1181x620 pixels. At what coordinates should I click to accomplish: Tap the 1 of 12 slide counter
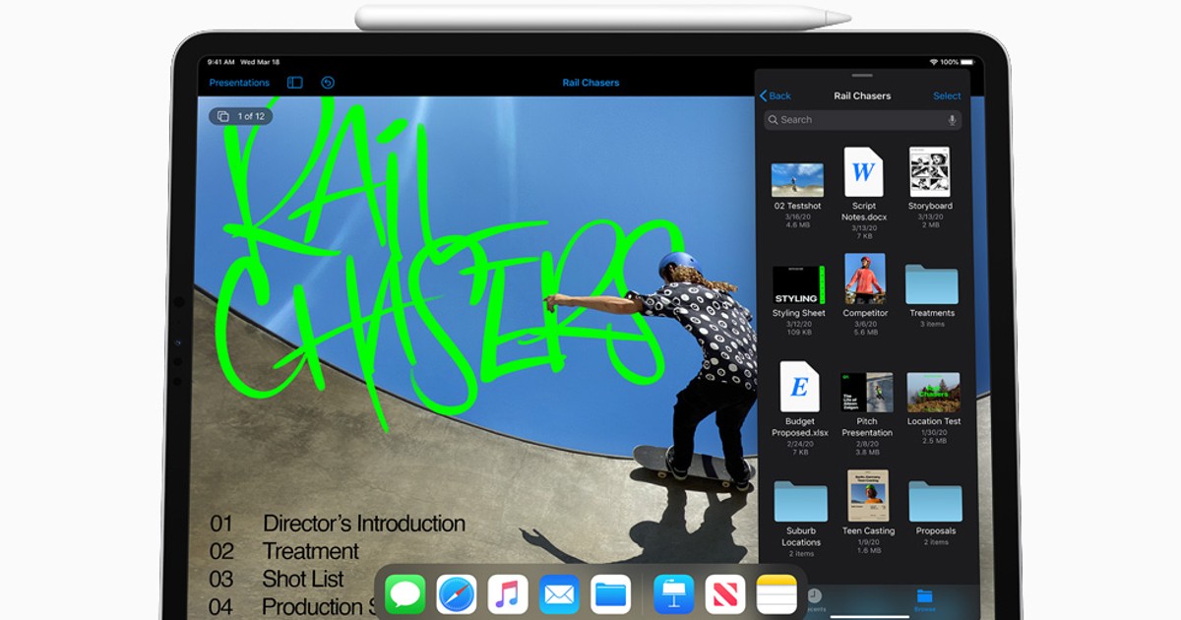pyautogui.click(x=241, y=116)
